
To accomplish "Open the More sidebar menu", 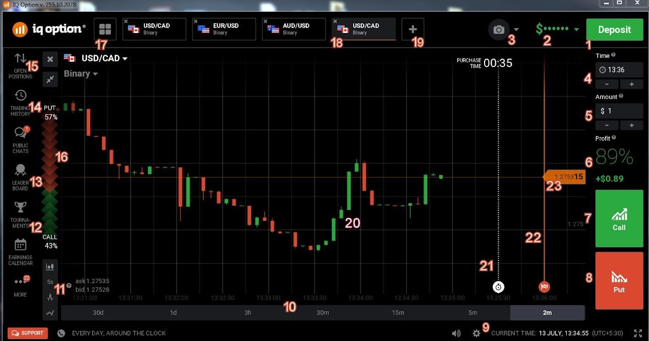I will pyautogui.click(x=21, y=286).
